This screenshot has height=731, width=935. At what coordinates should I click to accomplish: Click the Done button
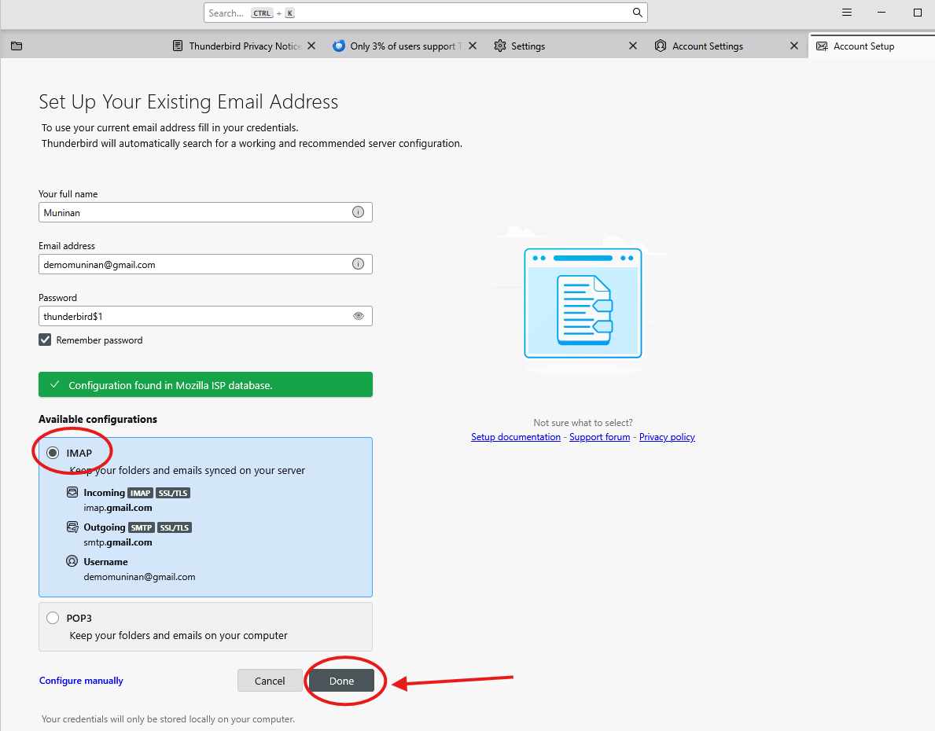click(342, 681)
